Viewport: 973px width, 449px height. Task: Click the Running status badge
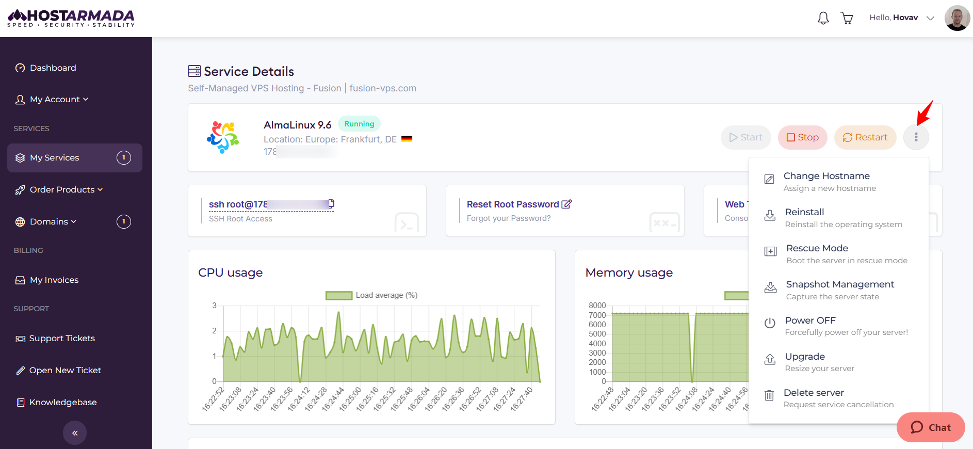(x=359, y=124)
